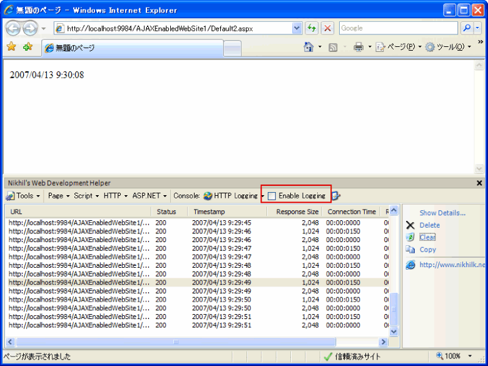Click the Home page icon
This screenshot has height=366, width=488.
tap(308, 47)
